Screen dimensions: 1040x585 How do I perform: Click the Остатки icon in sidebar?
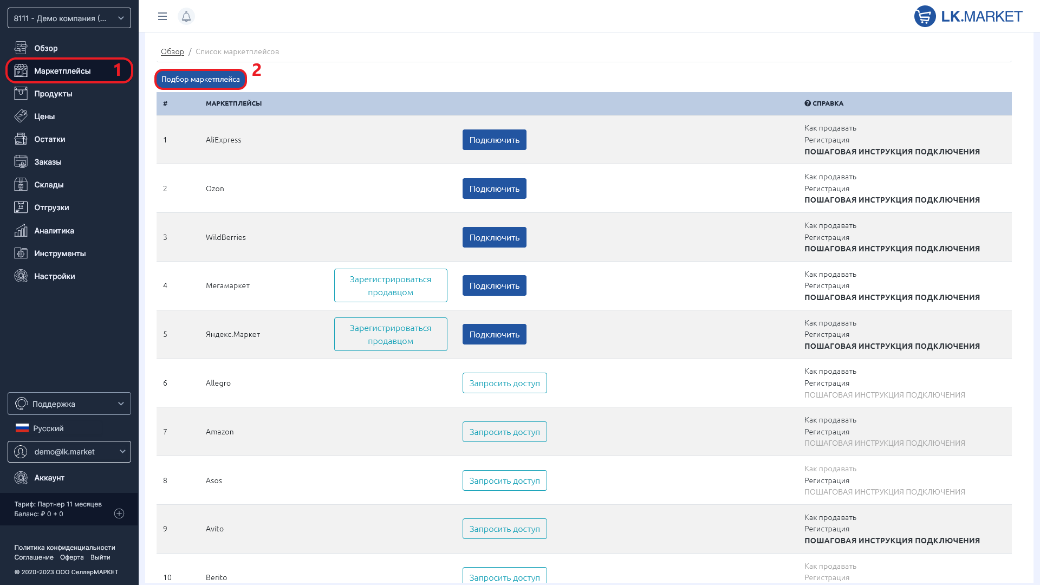click(x=21, y=139)
